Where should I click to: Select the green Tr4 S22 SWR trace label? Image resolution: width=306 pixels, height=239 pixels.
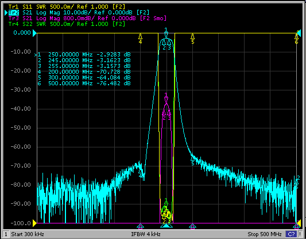pos(67,24)
